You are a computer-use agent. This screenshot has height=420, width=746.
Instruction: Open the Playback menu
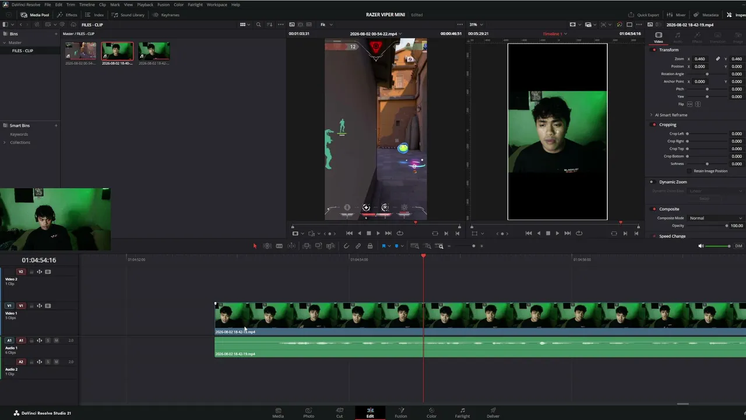tap(145, 5)
